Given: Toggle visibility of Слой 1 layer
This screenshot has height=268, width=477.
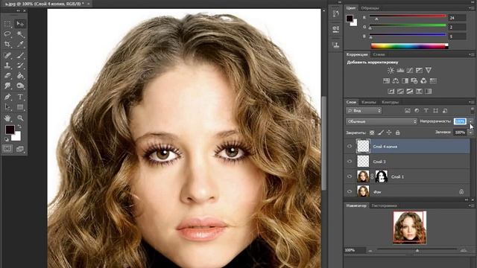Looking at the screenshot, I should pos(350,176).
